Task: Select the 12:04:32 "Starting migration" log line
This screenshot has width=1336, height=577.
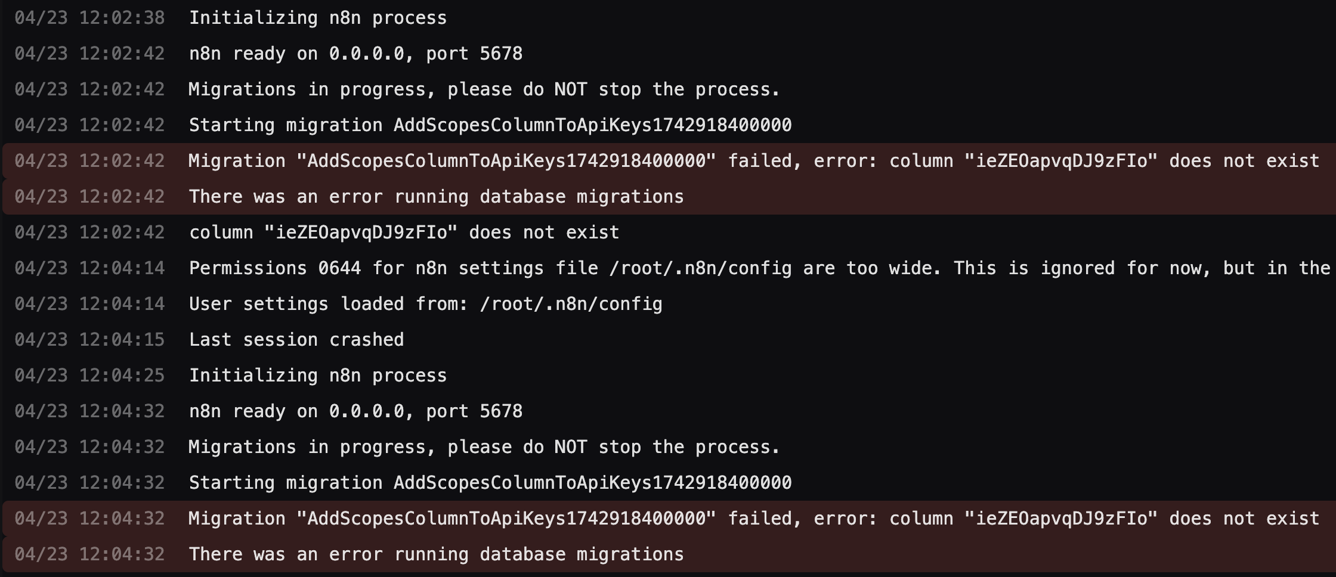Action: click(668, 483)
